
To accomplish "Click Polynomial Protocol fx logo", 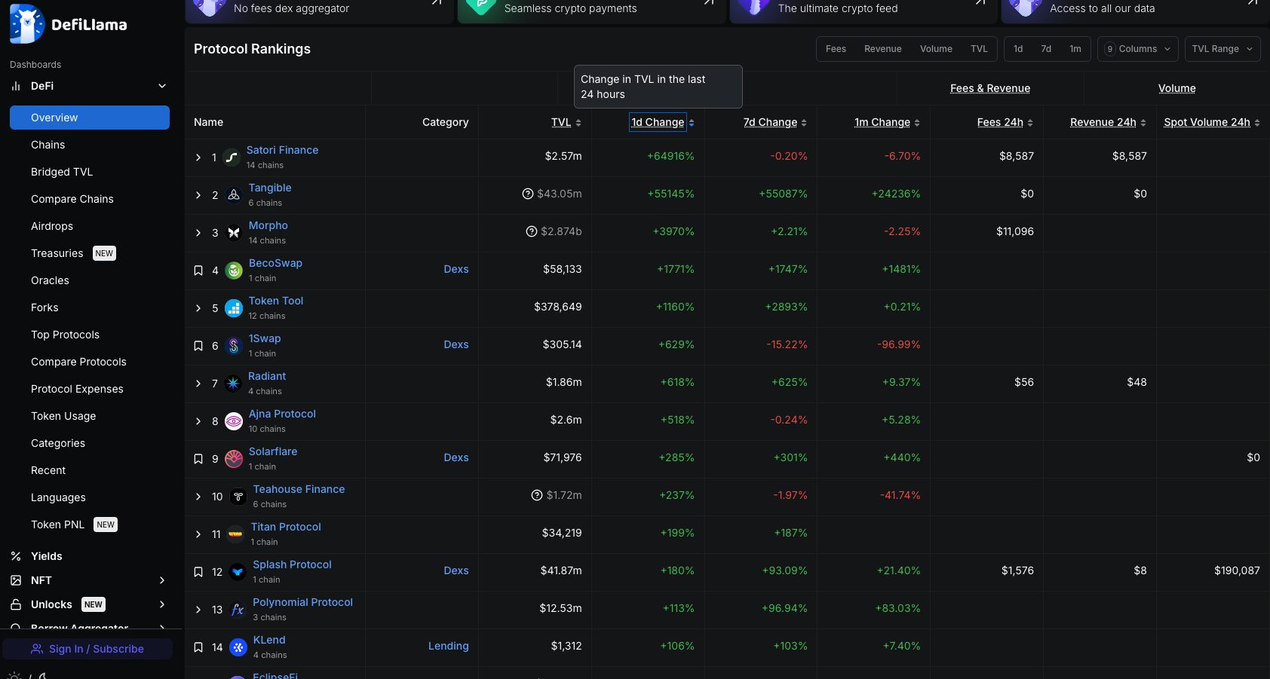I will coord(238,610).
